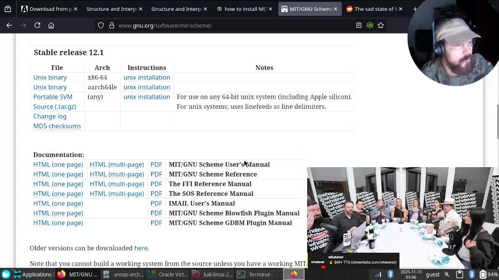The width and height of the screenshot is (499, 280).
Task: Open the tab list icon left of the tabs
Action: [x=8, y=9]
